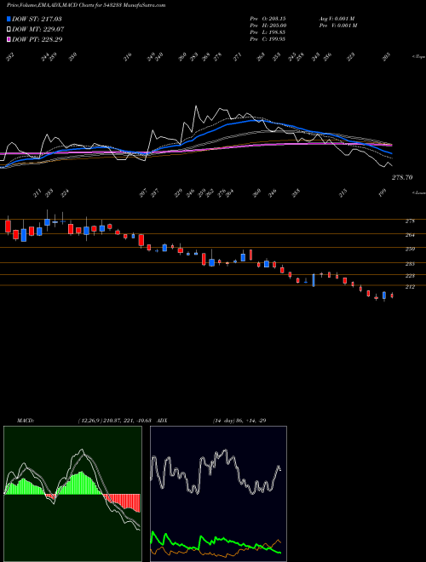Screen dimensions: 426x562
Task: Click the 'Pre H: 205.60' high value
Action: click(x=268, y=25)
